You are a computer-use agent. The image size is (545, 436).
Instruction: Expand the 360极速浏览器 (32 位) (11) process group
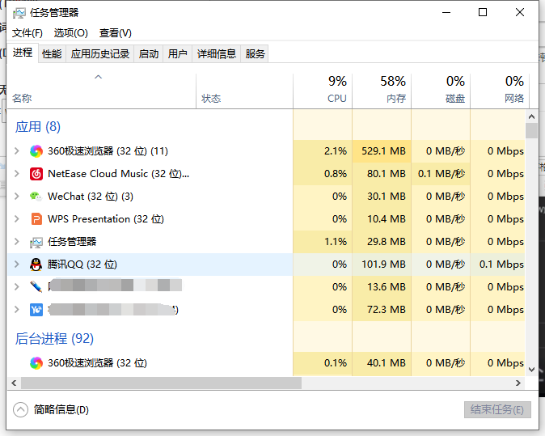[x=17, y=151]
